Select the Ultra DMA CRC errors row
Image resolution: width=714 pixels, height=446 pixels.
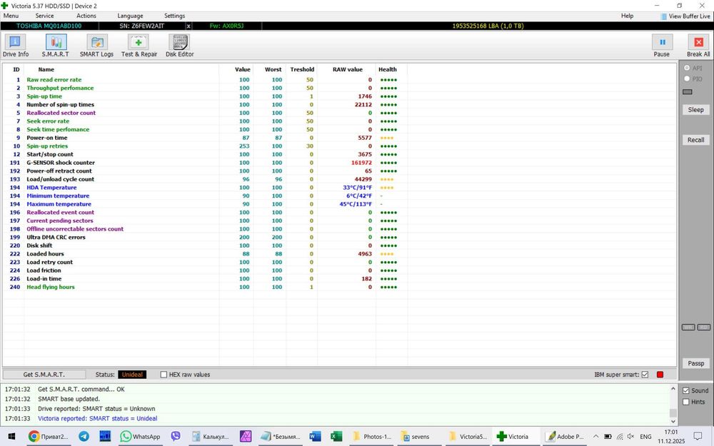click(x=204, y=237)
